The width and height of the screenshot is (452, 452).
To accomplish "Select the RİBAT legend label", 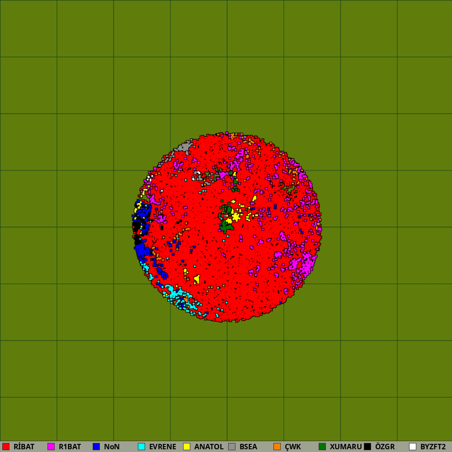I will [24, 447].
